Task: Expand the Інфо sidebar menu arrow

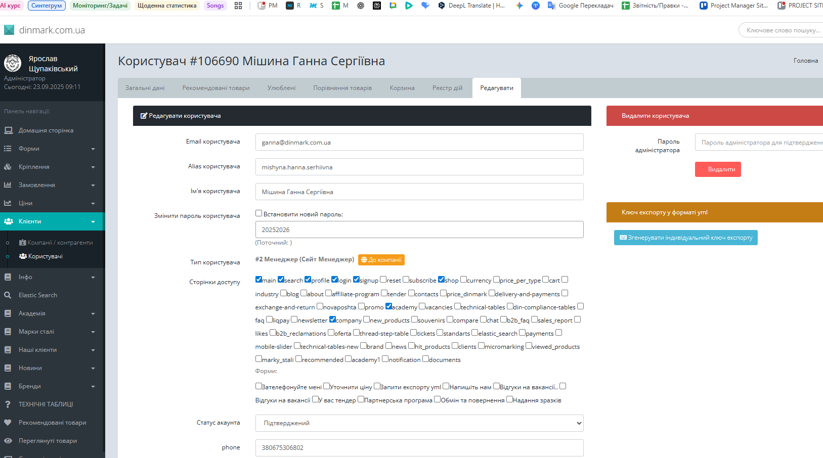Action: [93, 278]
